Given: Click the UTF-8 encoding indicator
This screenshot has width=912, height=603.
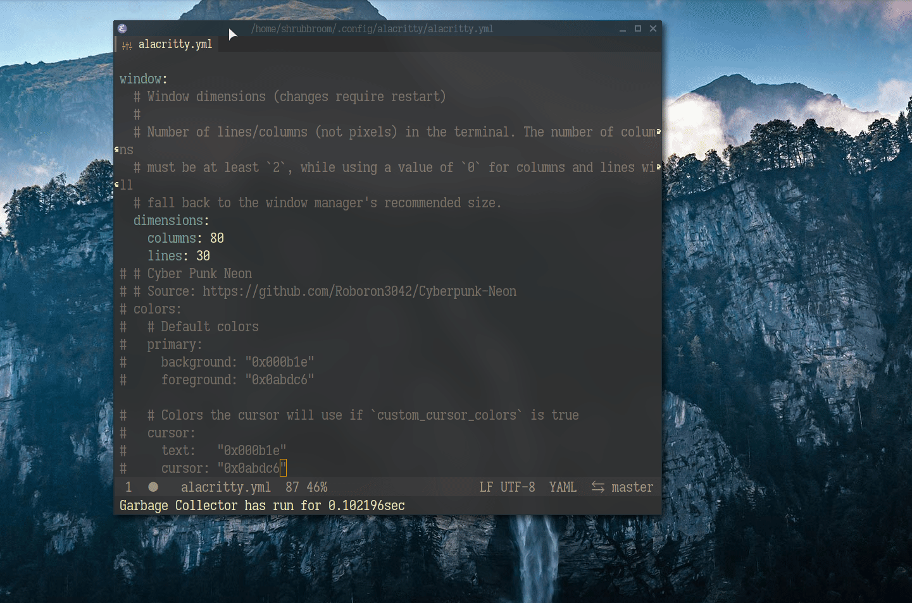Looking at the screenshot, I should coord(518,487).
